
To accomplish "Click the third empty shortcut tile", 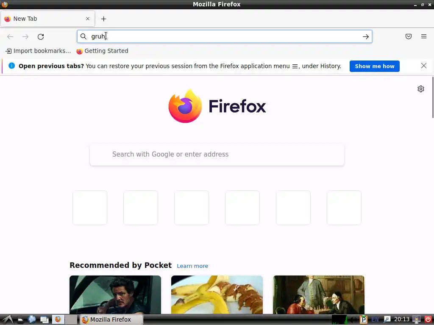I will [192, 207].
